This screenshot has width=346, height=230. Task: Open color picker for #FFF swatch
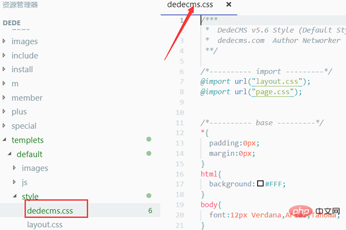tap(261, 183)
